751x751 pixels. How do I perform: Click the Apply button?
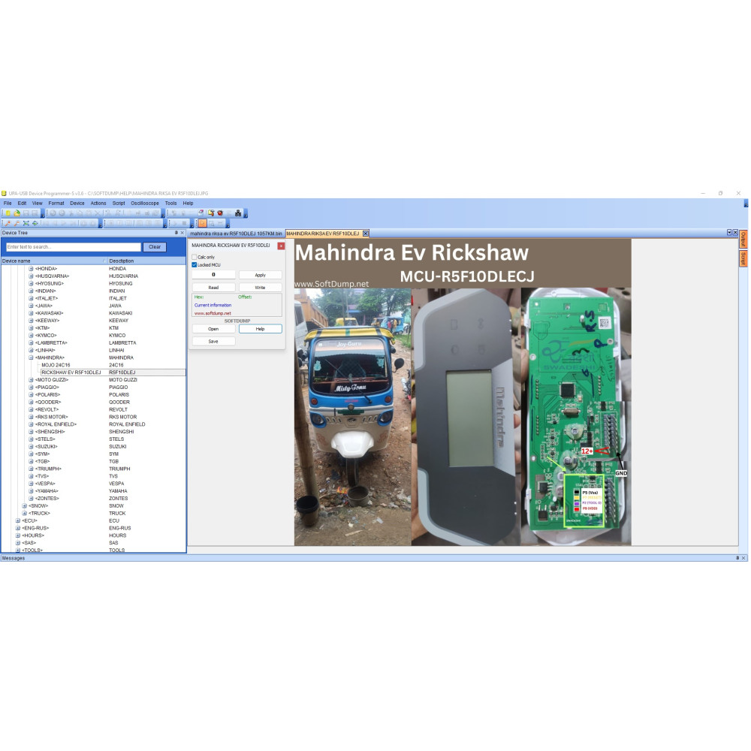(260, 275)
